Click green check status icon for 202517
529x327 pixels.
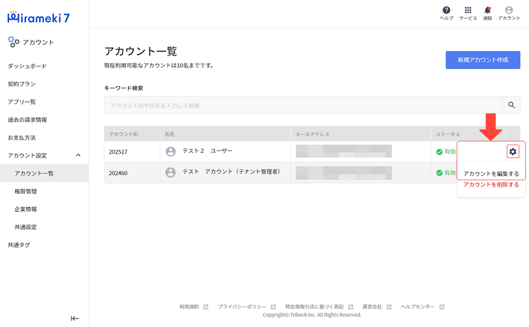click(x=439, y=152)
